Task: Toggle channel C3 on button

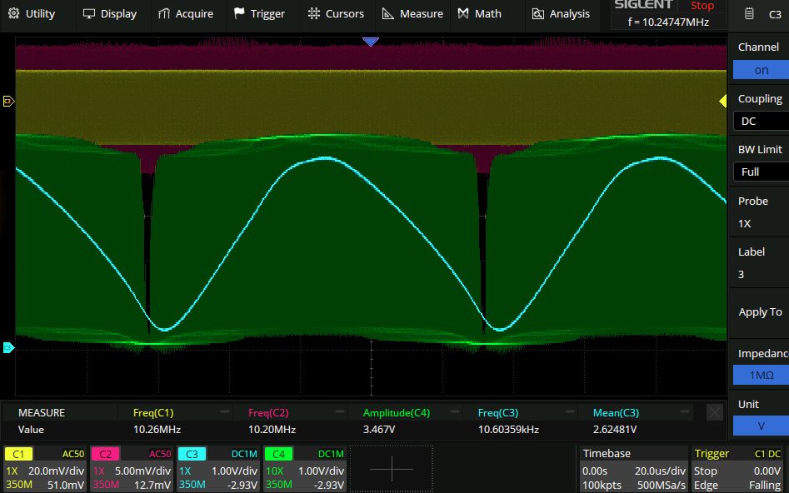Action: [761, 70]
